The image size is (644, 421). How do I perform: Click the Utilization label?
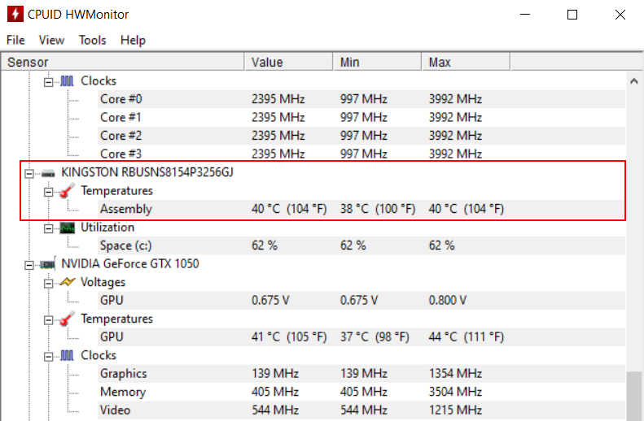107,227
